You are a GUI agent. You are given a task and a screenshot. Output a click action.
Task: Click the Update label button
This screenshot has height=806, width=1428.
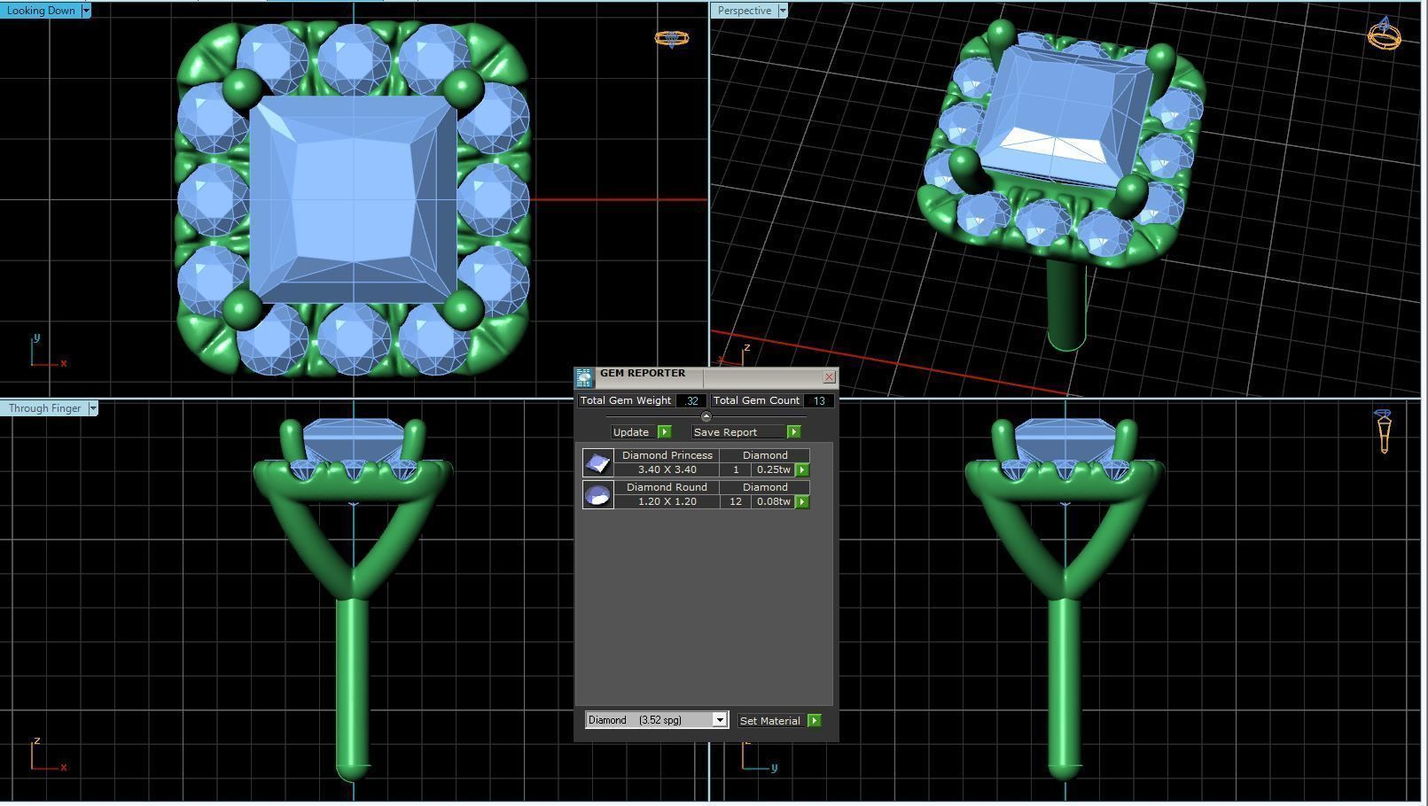(x=631, y=432)
